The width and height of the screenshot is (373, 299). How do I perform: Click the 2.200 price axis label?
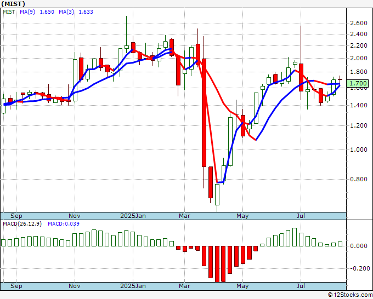[x=359, y=45]
